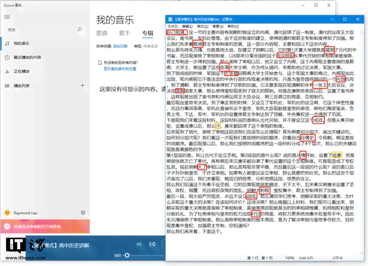Click the clock icon beside 最近播放的内容
The image size is (368, 266).
(x=7, y=57)
